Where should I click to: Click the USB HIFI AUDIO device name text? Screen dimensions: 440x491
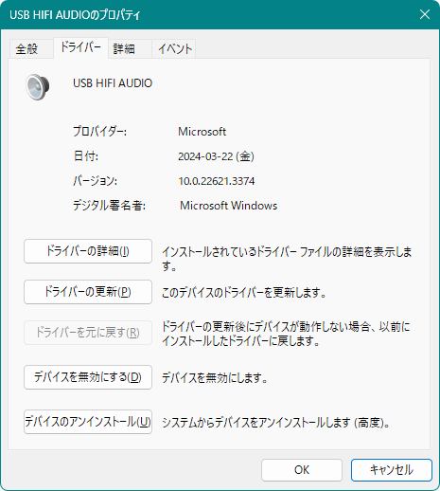click(x=113, y=83)
